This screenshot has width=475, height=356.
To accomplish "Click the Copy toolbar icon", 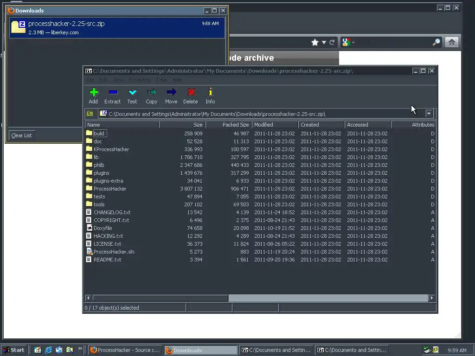I will pos(152,92).
